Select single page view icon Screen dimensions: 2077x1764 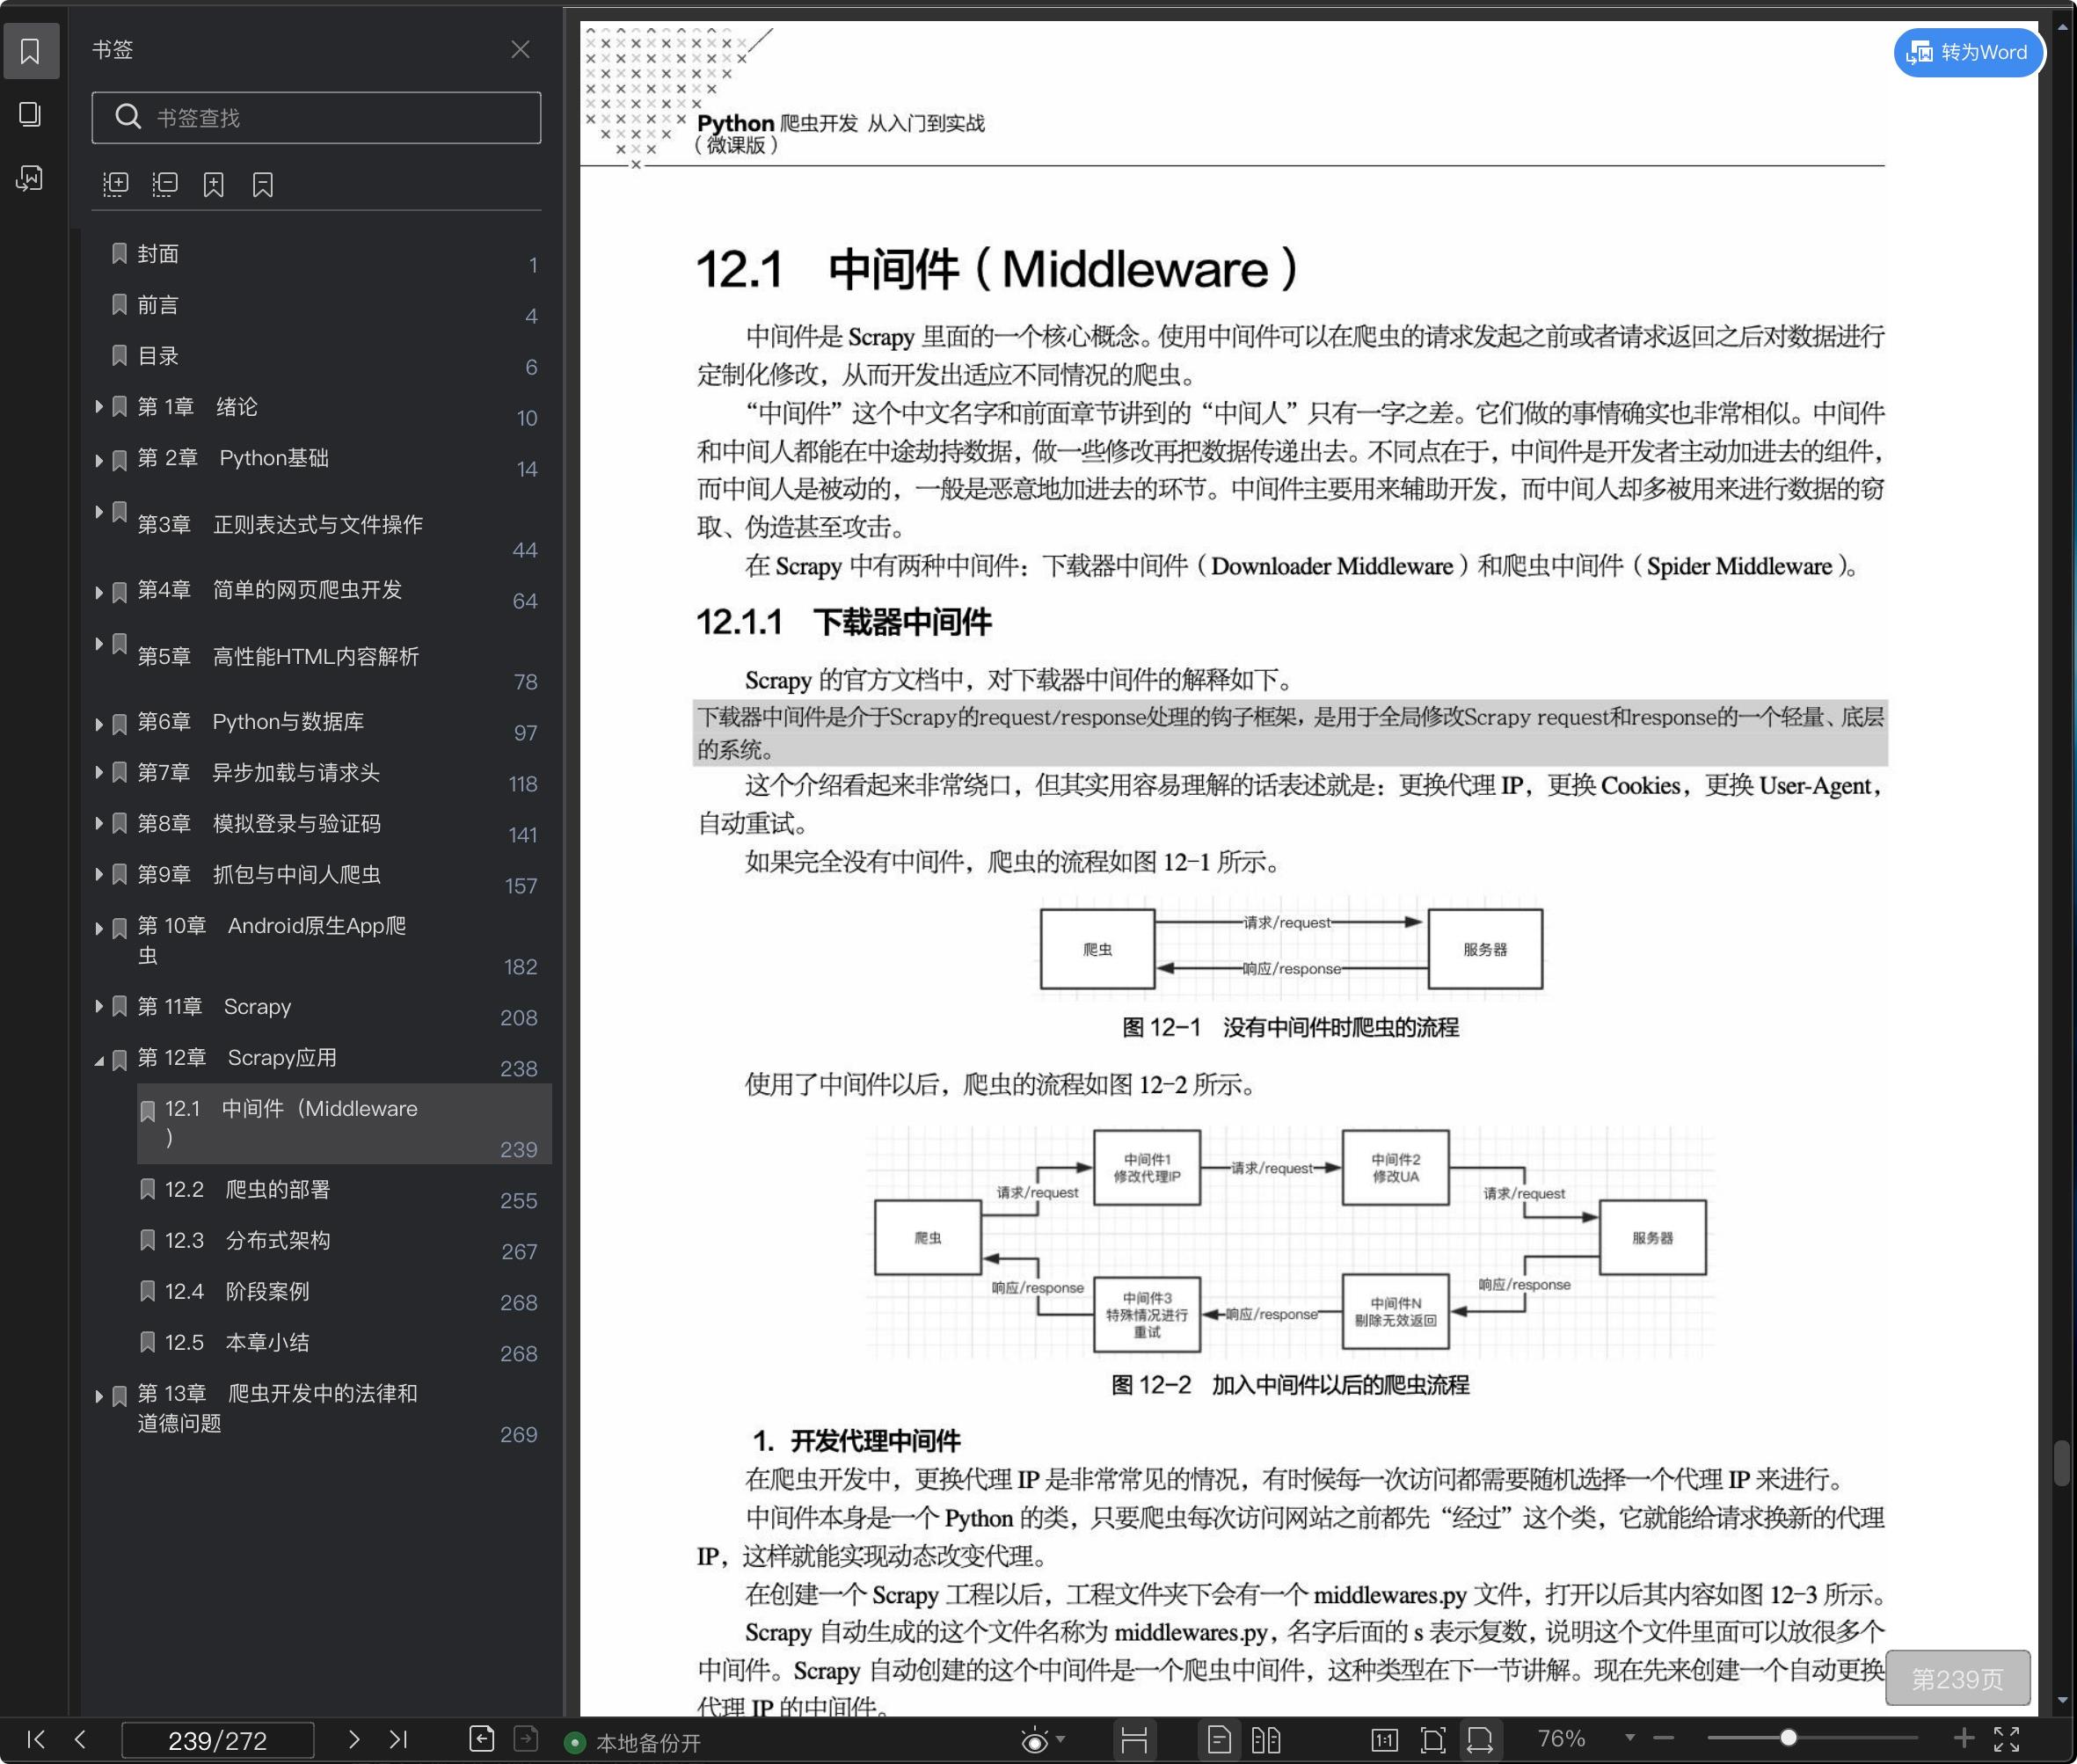pos(1219,1740)
